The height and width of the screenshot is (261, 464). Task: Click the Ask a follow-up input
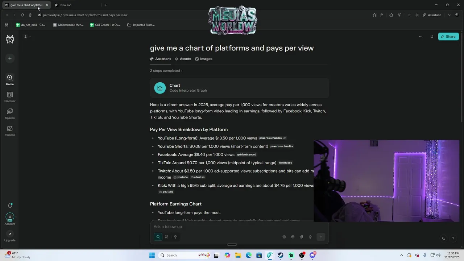(239, 227)
